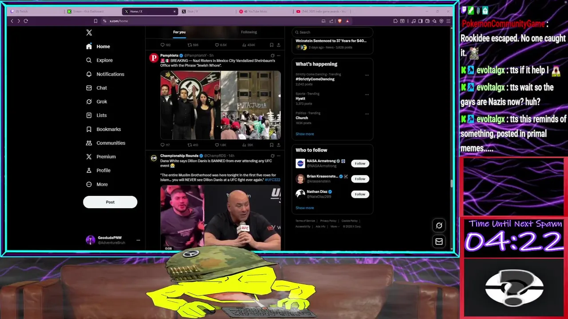The width and height of the screenshot is (568, 319).
Task: Click the X search field
Action: [332, 32]
